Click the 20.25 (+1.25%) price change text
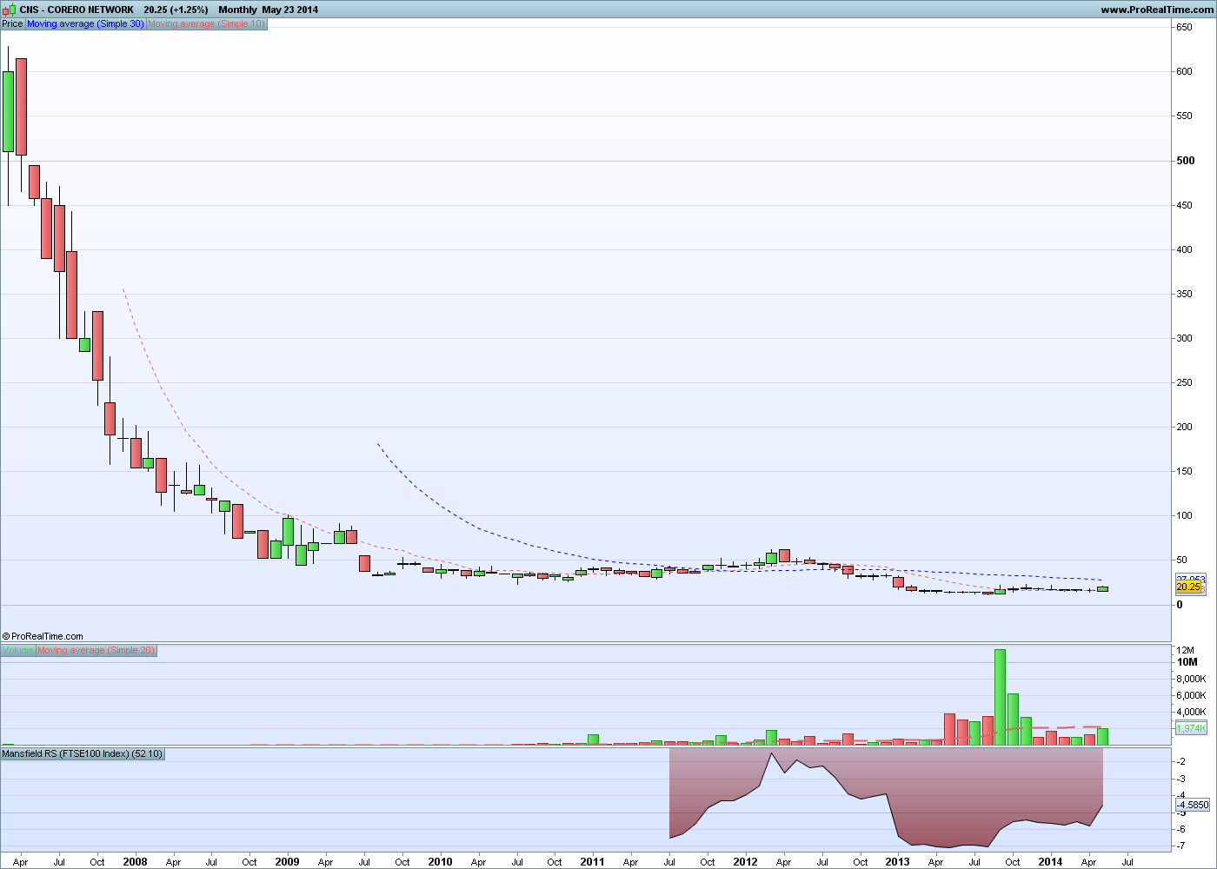 176,10
